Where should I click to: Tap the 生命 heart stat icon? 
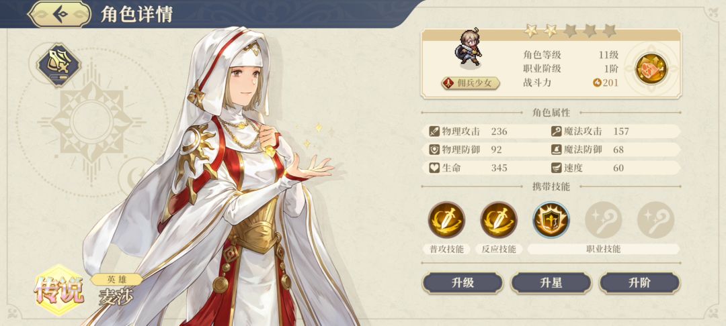click(x=434, y=168)
